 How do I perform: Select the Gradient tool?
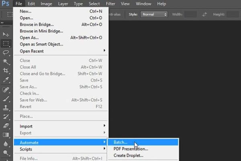tap(6, 135)
